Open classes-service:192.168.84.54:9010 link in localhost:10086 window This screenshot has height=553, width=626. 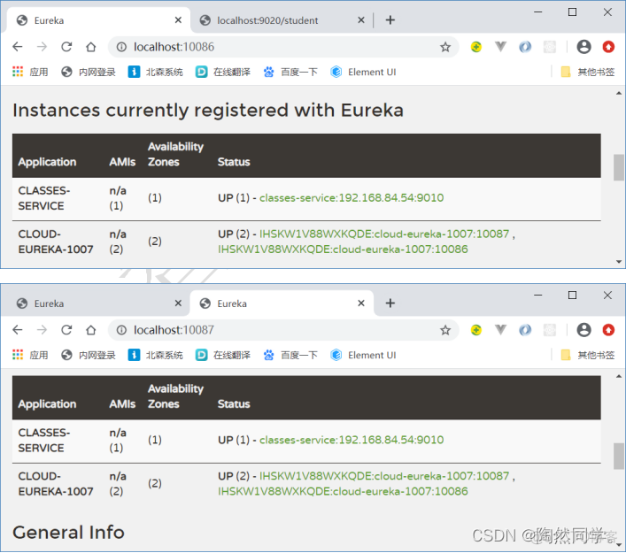click(x=352, y=198)
